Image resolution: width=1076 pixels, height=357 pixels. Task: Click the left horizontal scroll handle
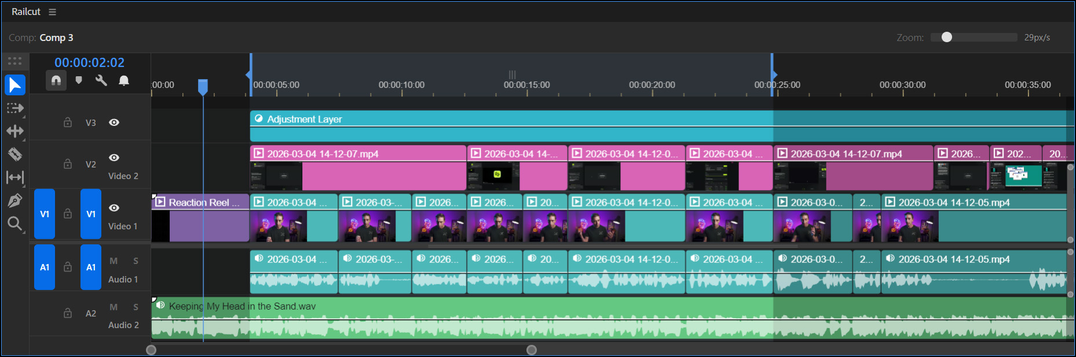151,350
